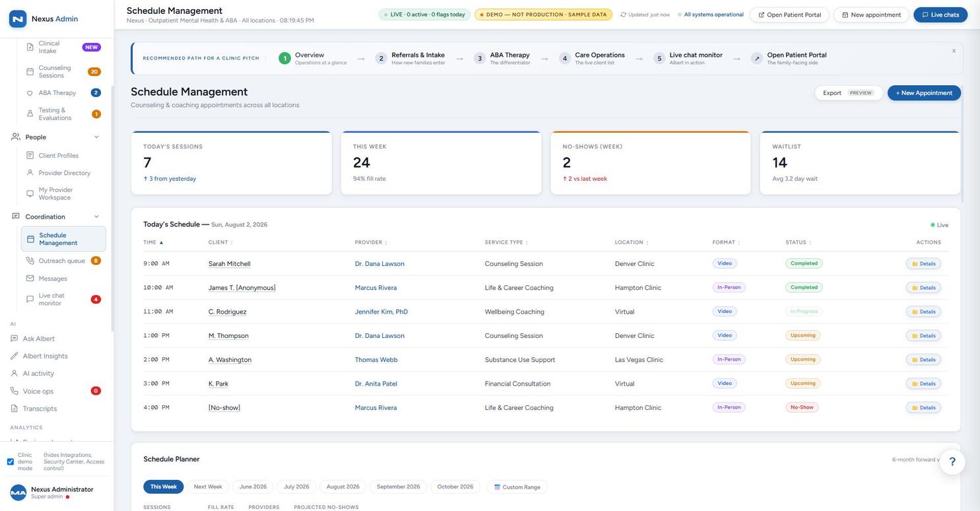Sort schedule by Location column
The width and height of the screenshot is (980, 511).
(x=632, y=242)
